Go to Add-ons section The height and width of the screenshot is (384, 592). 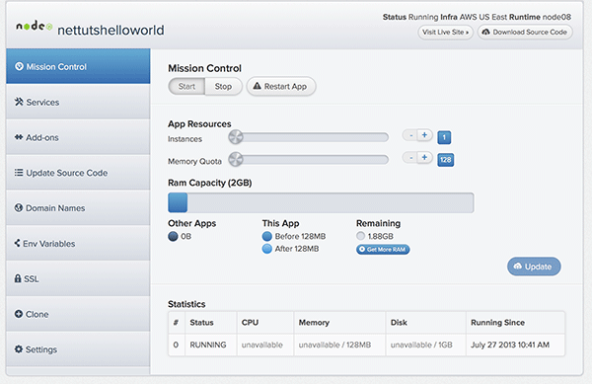click(x=78, y=137)
